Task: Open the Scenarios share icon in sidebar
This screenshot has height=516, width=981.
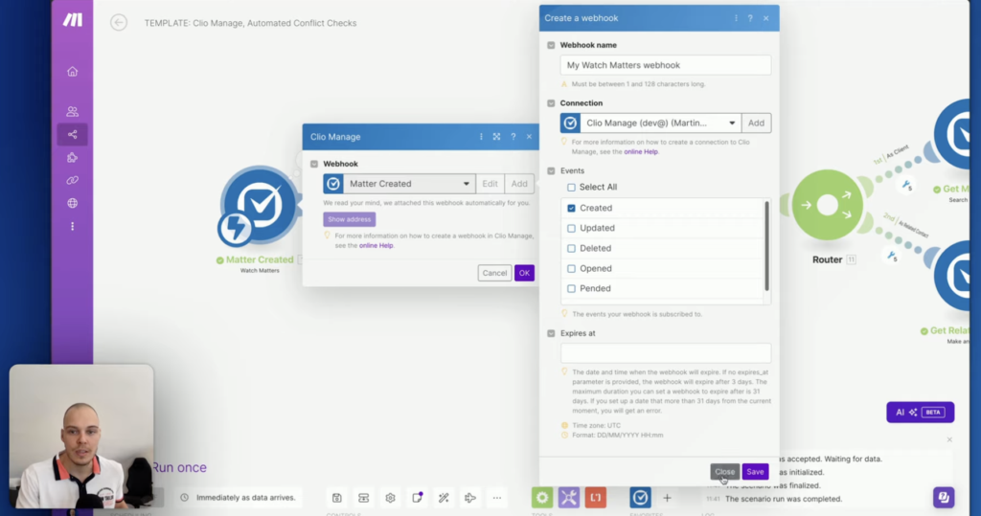Action: point(73,134)
